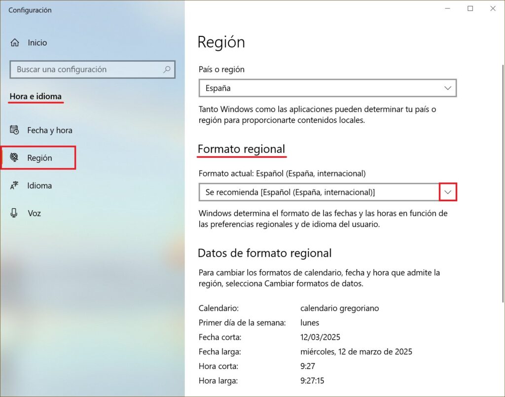Viewport: 505px width, 397px height.
Task: Click the Idioma language character icon
Action: click(x=15, y=185)
